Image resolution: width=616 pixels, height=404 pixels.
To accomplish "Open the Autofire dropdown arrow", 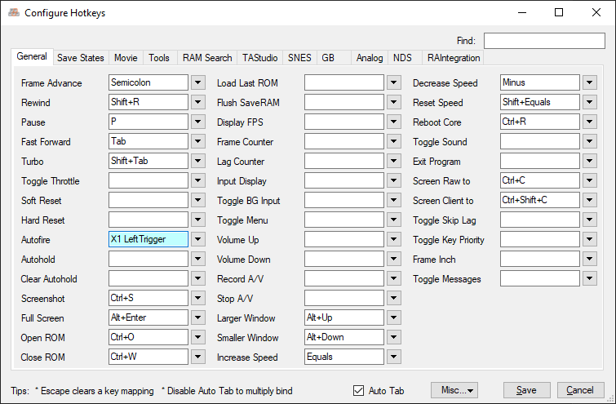I will pos(198,239).
